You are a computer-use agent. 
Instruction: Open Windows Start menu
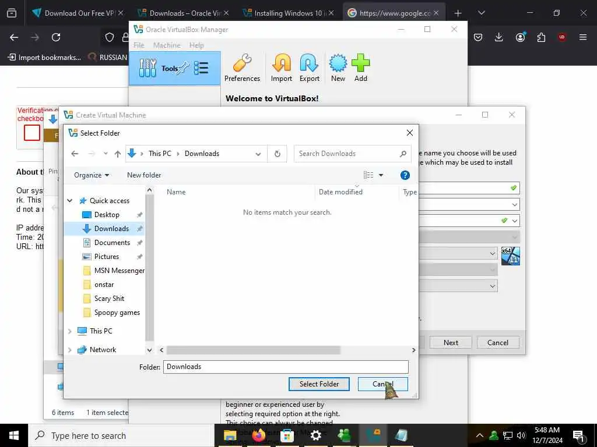tap(14, 435)
